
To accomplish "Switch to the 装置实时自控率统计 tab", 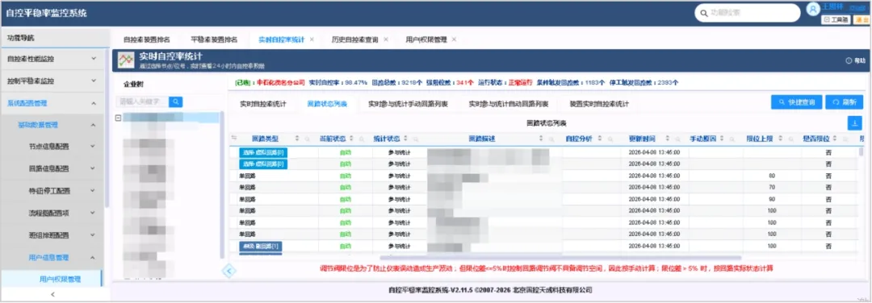I will [599, 104].
